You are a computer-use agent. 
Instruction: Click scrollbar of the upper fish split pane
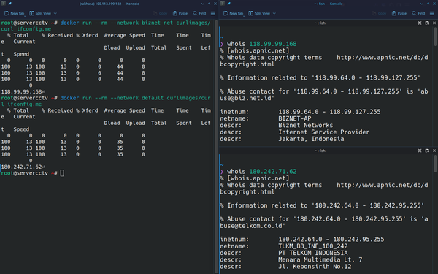435,37
